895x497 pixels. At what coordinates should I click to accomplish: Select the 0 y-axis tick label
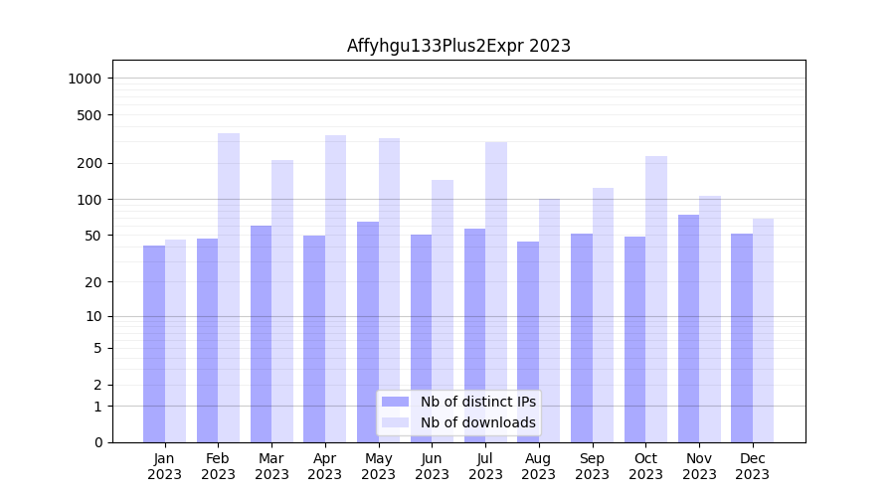[x=97, y=442]
